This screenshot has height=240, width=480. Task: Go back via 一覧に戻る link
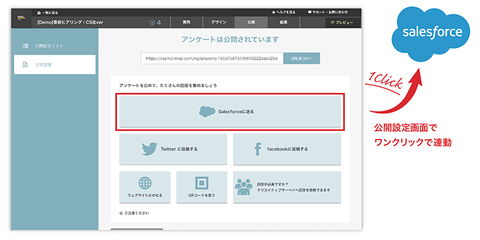[x=47, y=13]
